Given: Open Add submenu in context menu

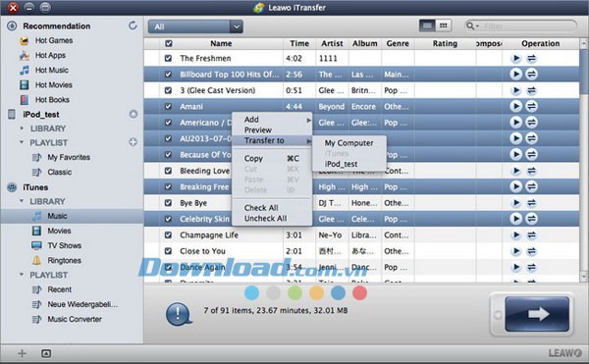Looking at the screenshot, I should (272, 120).
